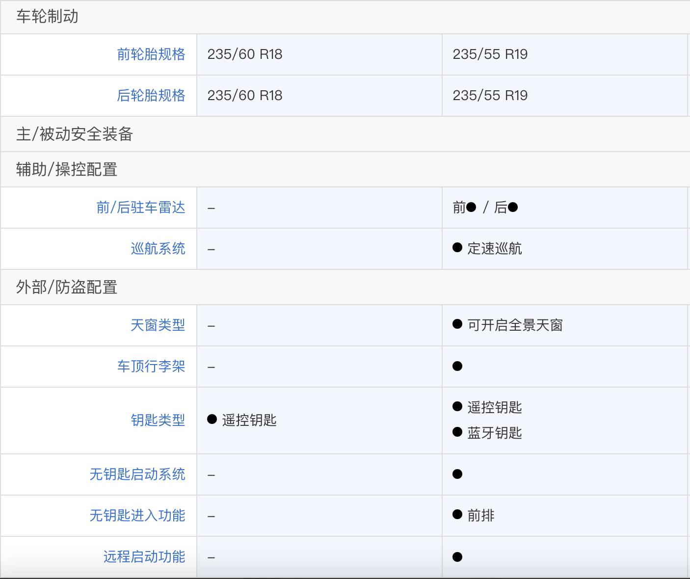
Task: Open the 前/后驻车雷达 spec link
Action: pyautogui.click(x=141, y=208)
